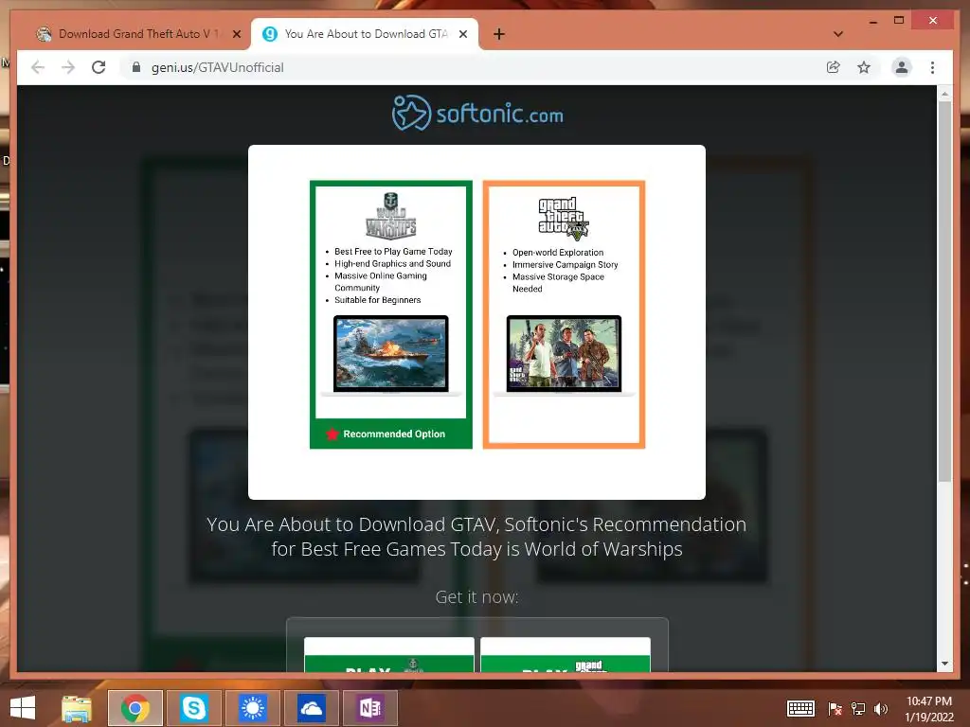Click 'Best Free to Play Game Today' text
Image resolution: width=970 pixels, height=727 pixels.
point(393,252)
